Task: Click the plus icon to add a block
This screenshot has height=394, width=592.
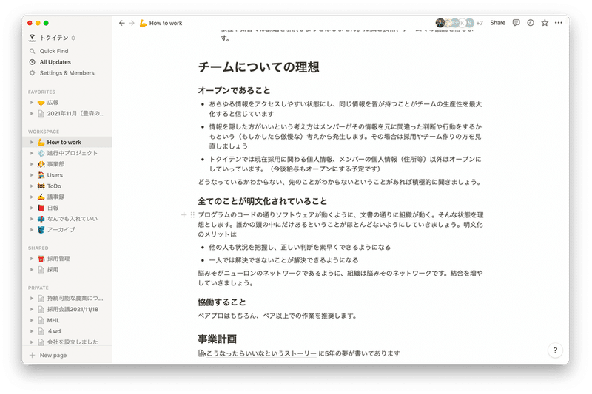Action: point(184,215)
